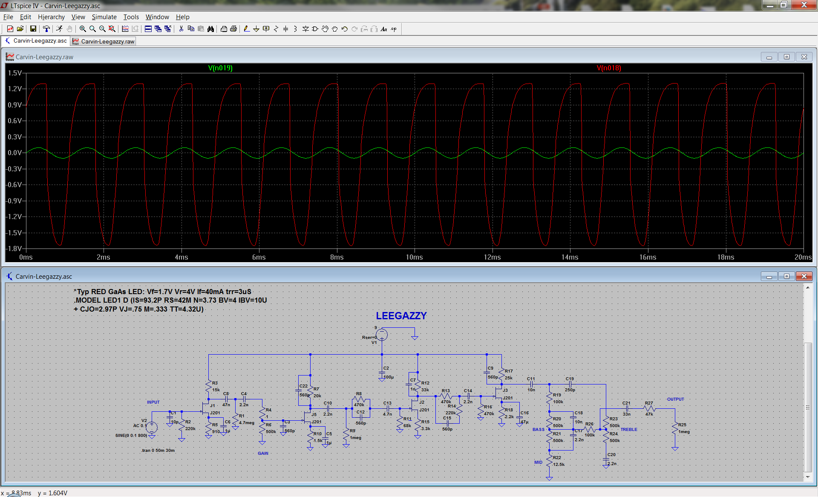Click the Run simulation icon
The height and width of the screenshot is (497, 818).
click(59, 29)
